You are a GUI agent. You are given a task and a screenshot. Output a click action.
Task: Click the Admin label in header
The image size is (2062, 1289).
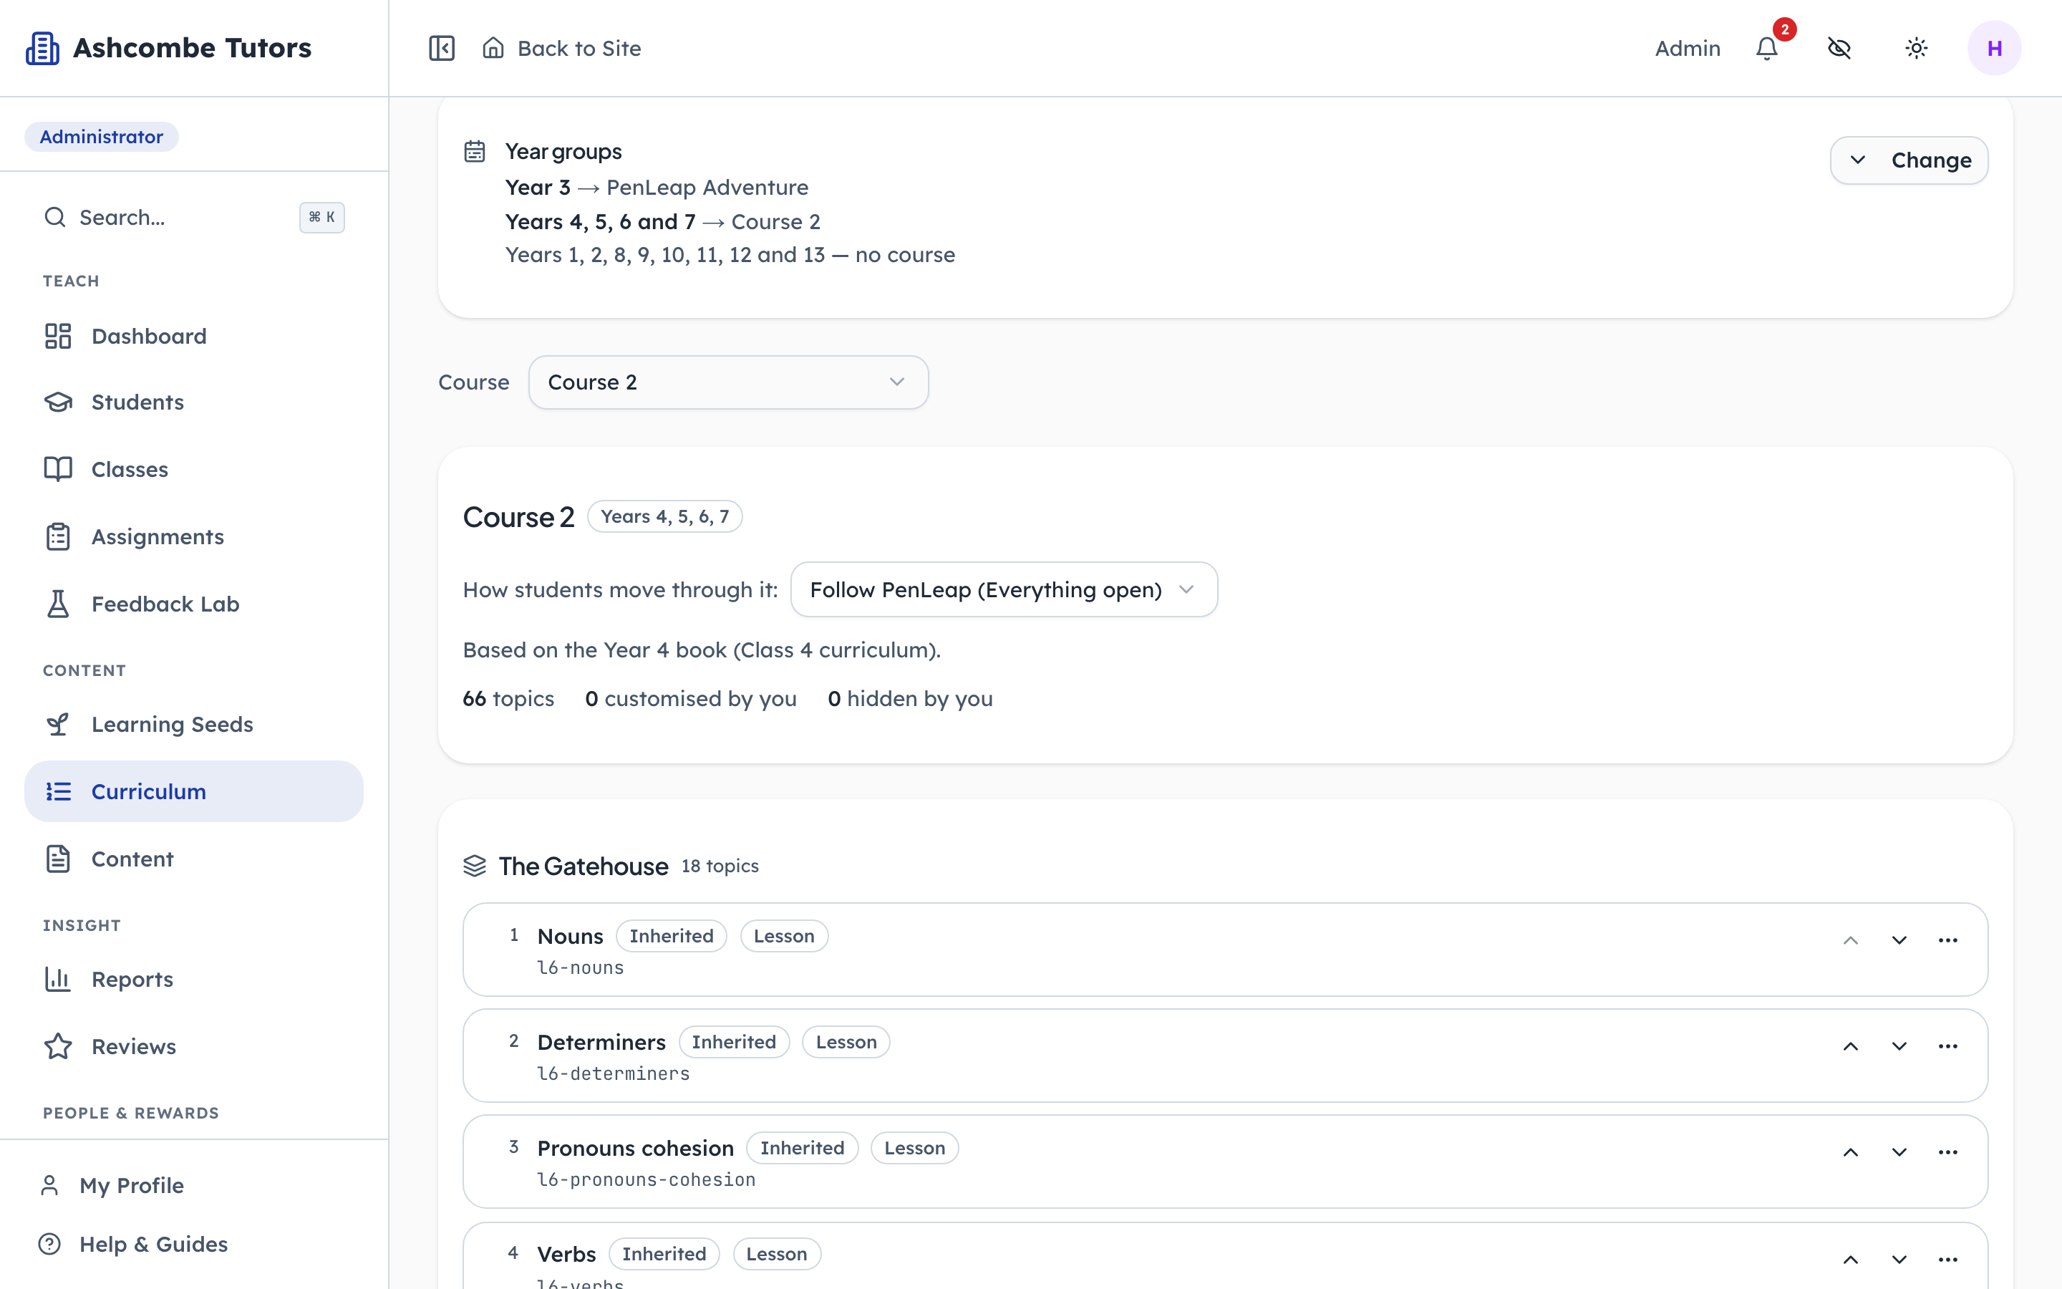coord(1687,48)
